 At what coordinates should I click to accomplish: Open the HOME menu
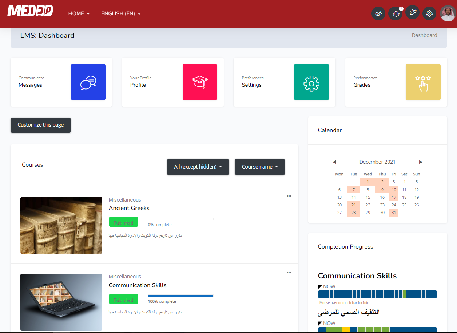[79, 13]
